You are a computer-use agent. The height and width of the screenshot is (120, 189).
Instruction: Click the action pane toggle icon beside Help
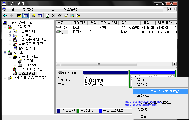(x=40, y=16)
